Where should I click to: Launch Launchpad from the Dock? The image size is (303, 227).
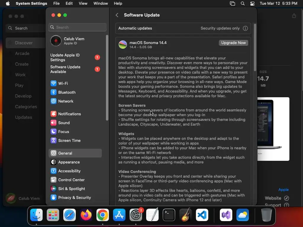coord(53,215)
